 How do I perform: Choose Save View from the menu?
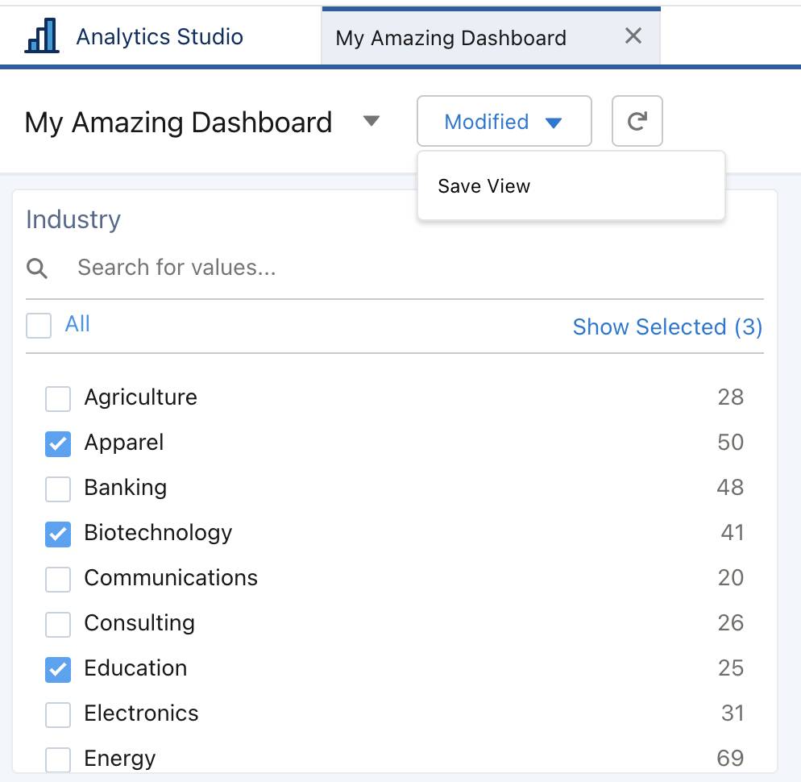coord(484,185)
